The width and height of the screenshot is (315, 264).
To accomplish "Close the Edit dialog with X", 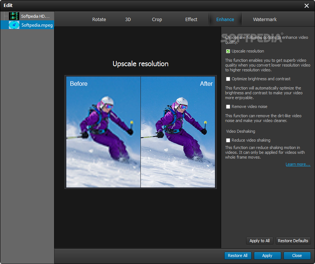I will coord(306,6).
